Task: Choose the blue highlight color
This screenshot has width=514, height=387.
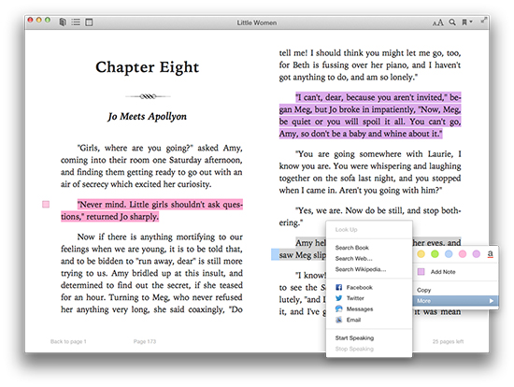Action: coord(449,254)
